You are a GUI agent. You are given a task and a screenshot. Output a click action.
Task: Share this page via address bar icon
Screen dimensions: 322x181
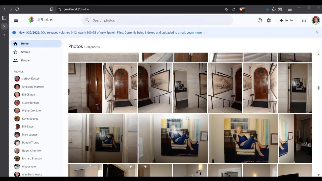tap(233, 9)
